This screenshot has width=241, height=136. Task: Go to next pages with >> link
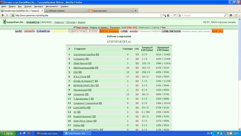click(129, 41)
